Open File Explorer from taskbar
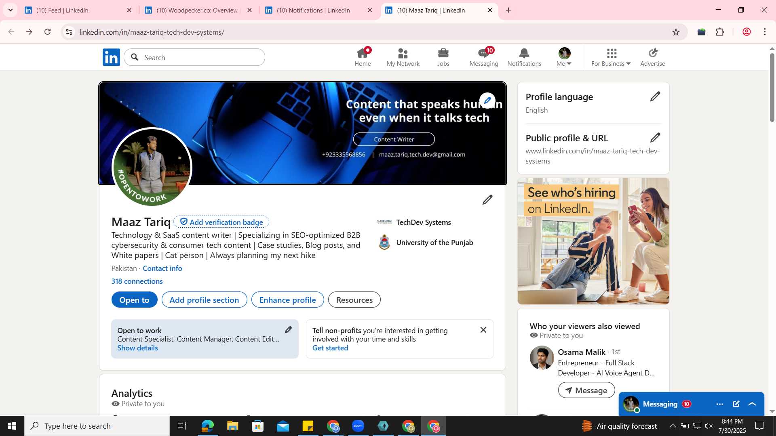 click(232, 426)
